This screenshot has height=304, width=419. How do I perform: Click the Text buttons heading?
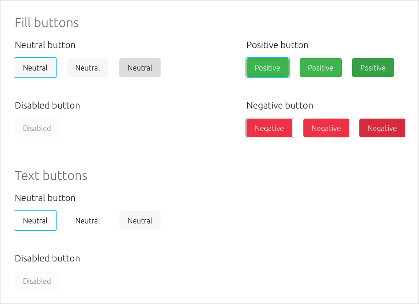[x=51, y=175]
